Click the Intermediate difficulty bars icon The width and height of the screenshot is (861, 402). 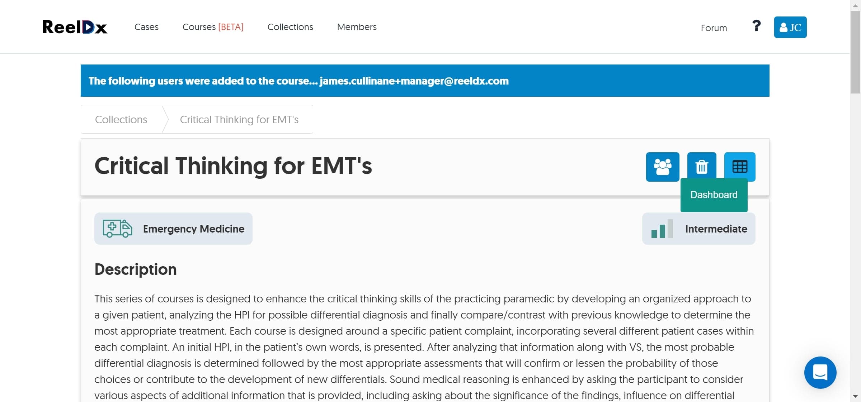pyautogui.click(x=662, y=229)
